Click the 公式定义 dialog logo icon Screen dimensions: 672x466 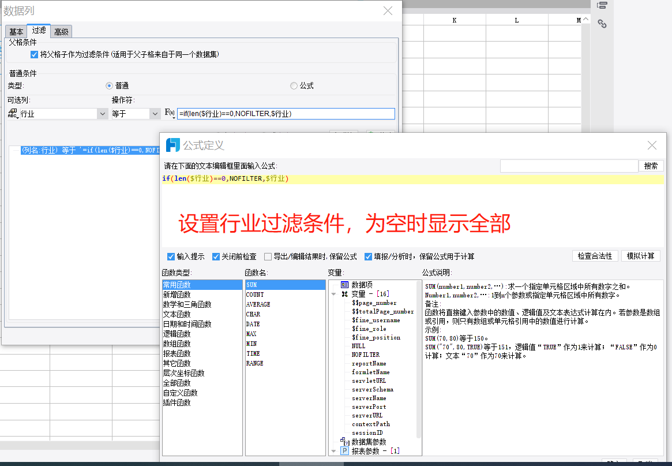[172, 145]
